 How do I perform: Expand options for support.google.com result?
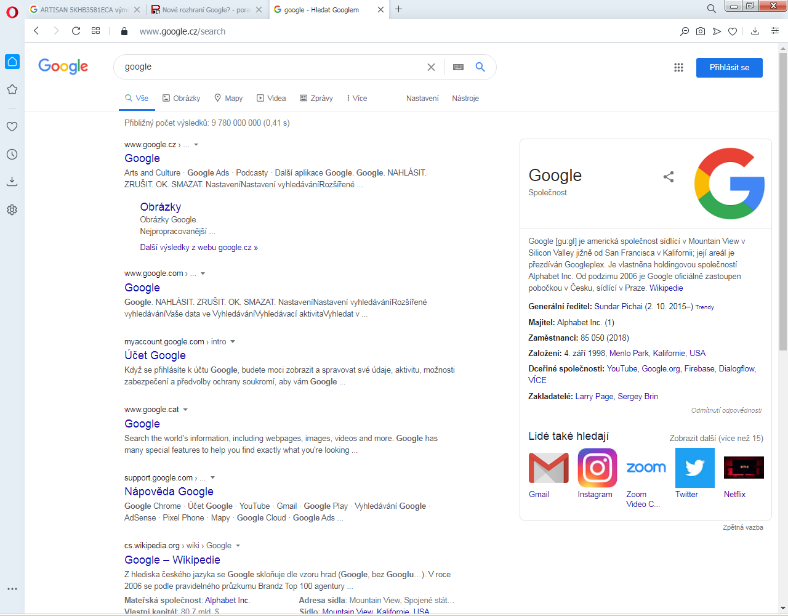212,477
